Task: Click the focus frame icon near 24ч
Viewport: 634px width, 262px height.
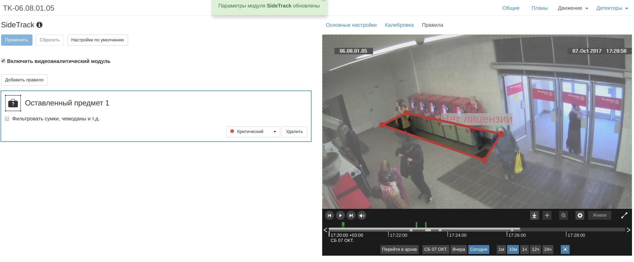Action: click(565, 249)
